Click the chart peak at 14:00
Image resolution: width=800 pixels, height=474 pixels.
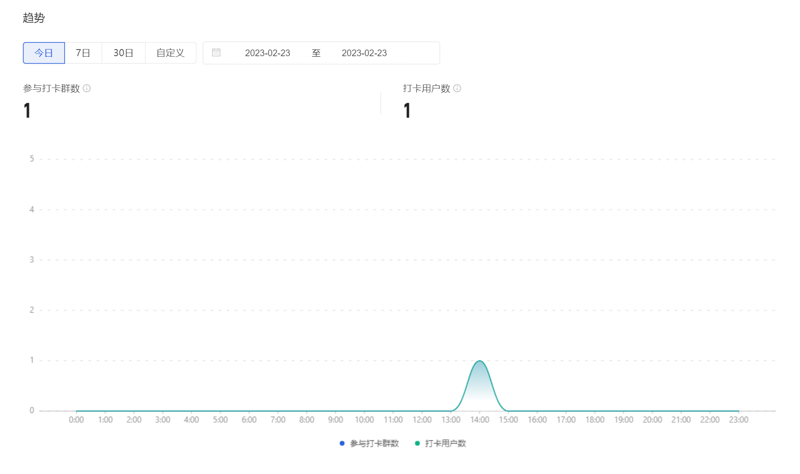(x=479, y=361)
